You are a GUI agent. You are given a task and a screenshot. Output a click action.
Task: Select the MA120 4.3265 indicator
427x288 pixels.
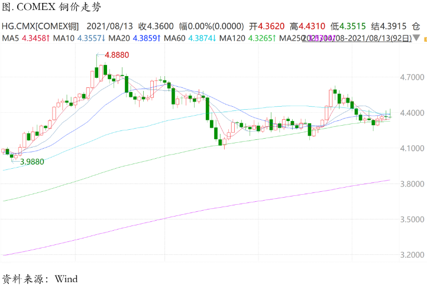pyautogui.click(x=247, y=38)
